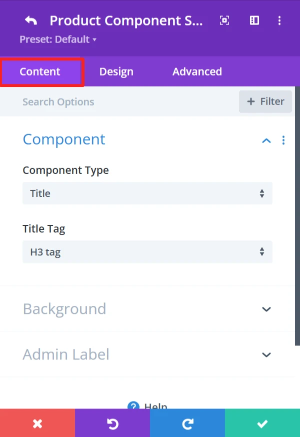Click the Help question mark icon
This screenshot has height=437, width=300.
[x=133, y=406]
